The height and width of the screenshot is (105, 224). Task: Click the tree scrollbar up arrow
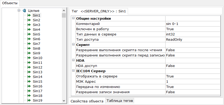64,10
